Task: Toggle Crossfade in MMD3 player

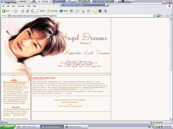Action: 89,2
